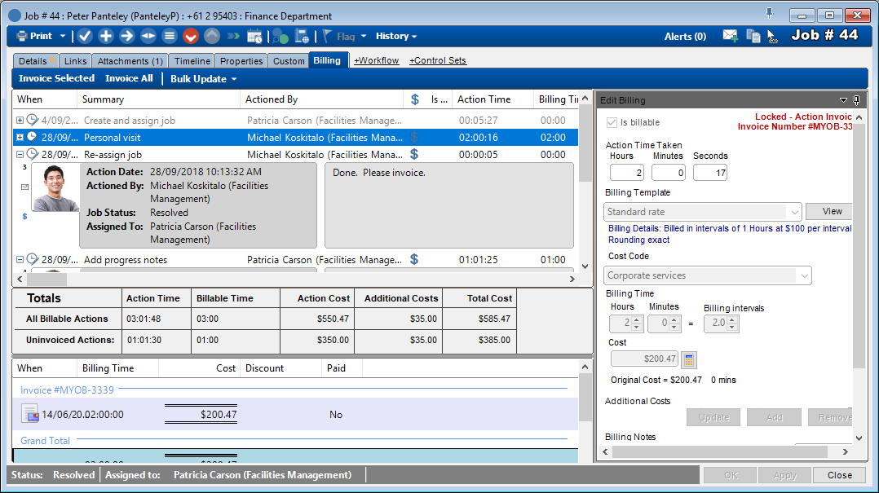Click the dollar icon on Add progress notes row
The image size is (879, 493).
(x=414, y=259)
